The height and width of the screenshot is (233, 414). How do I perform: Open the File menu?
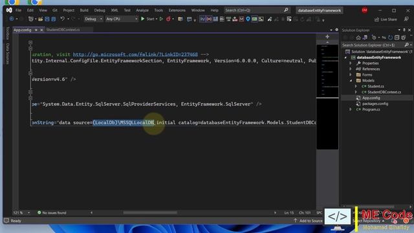[x=18, y=10]
